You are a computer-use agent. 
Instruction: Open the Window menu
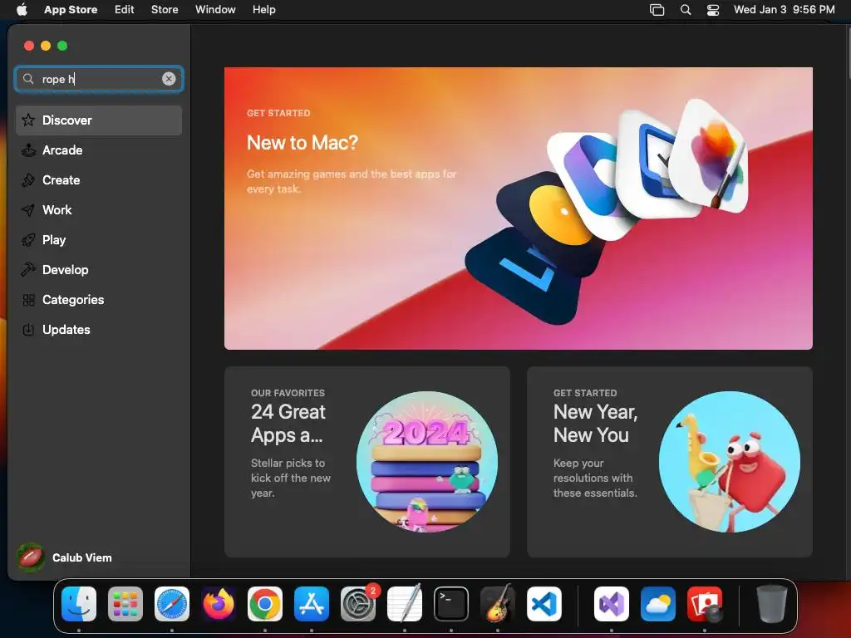(x=215, y=9)
